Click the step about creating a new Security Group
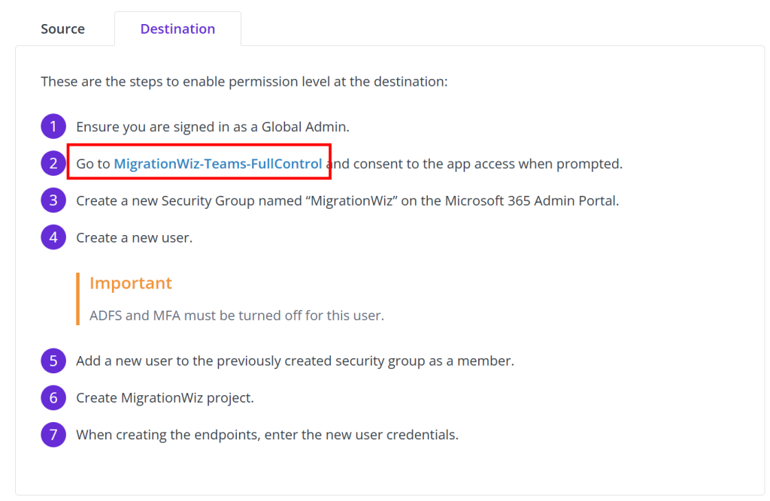This screenshot has width=770, height=501. 347,201
